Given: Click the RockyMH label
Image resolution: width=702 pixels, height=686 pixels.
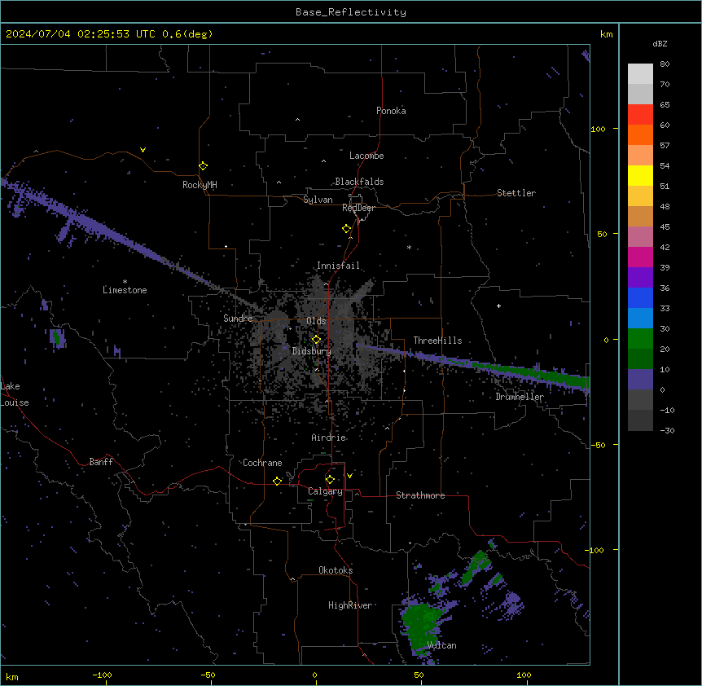Looking at the screenshot, I should pos(200,185).
